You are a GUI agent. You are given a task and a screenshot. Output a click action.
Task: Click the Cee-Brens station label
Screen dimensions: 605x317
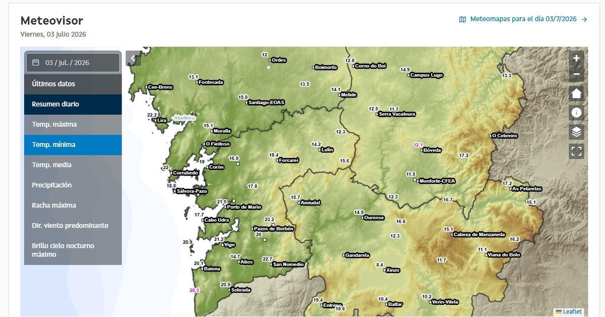click(x=160, y=87)
